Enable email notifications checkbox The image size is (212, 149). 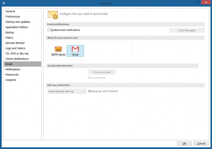click(49, 30)
